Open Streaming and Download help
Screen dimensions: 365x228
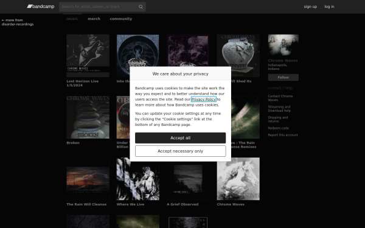click(x=279, y=109)
